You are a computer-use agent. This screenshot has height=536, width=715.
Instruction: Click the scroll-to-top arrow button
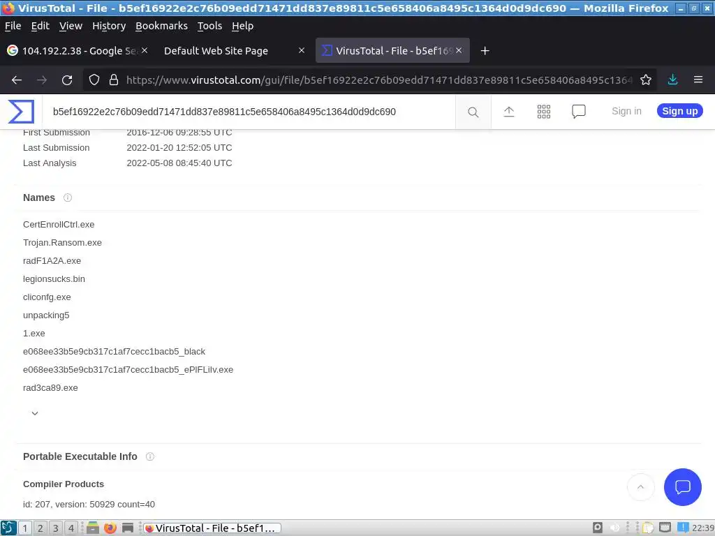point(641,486)
